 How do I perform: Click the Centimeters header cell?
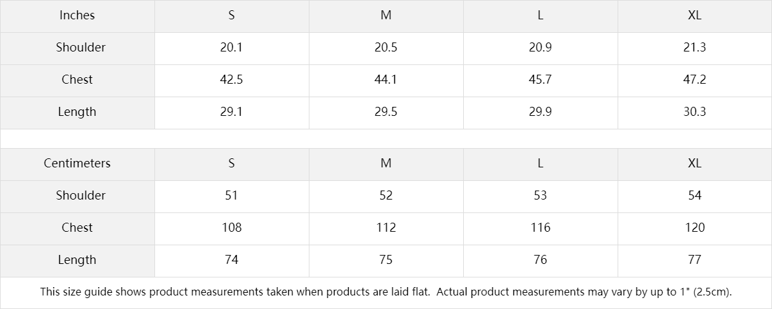click(x=77, y=164)
